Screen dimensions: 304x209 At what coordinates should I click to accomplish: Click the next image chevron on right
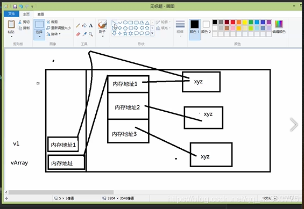pyautogui.click(x=294, y=125)
